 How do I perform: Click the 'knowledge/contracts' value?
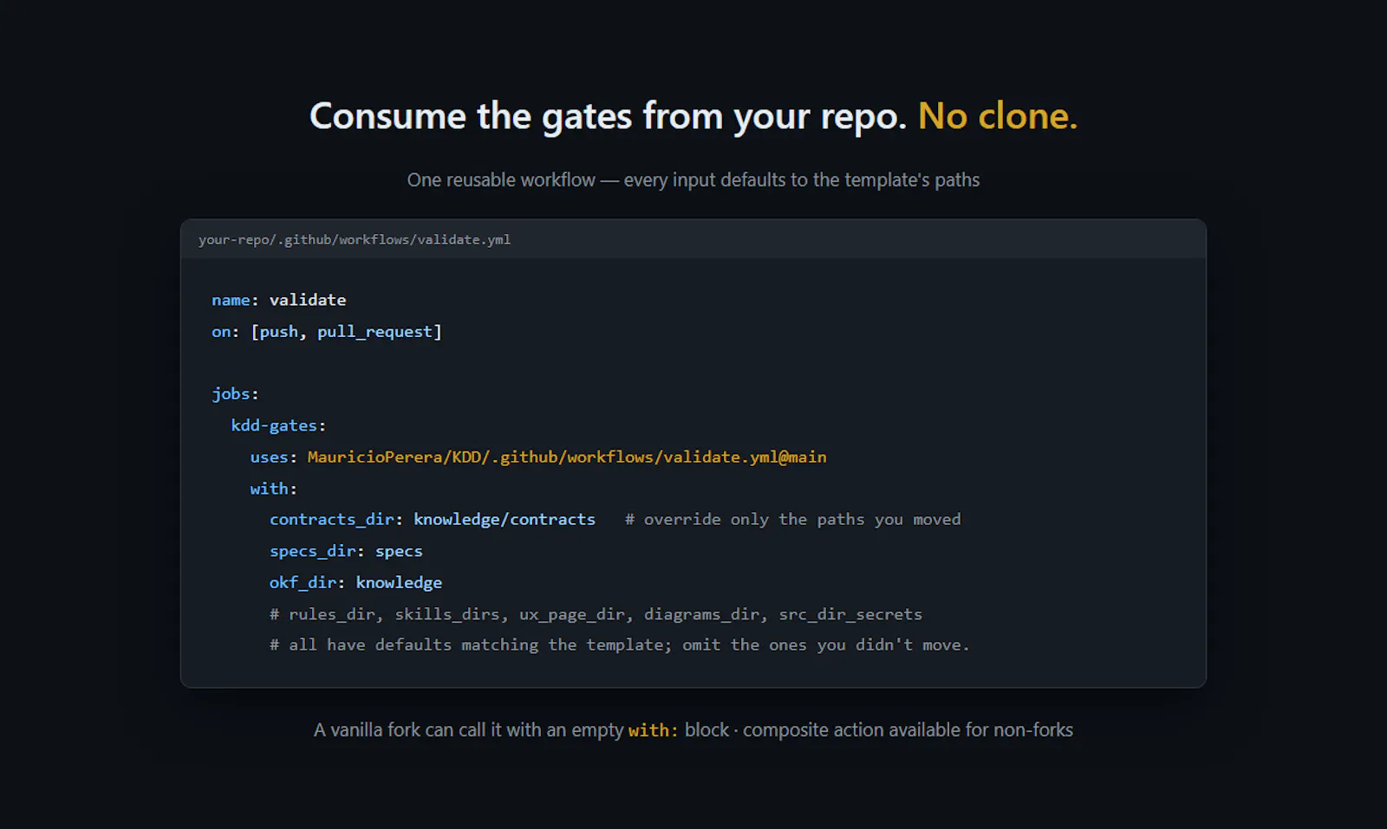click(x=505, y=520)
